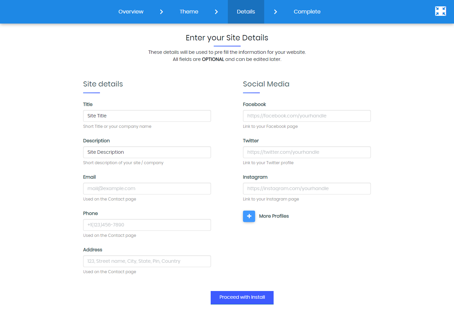Click into the Site Description field
This screenshot has height=326, width=454.
[x=147, y=152]
